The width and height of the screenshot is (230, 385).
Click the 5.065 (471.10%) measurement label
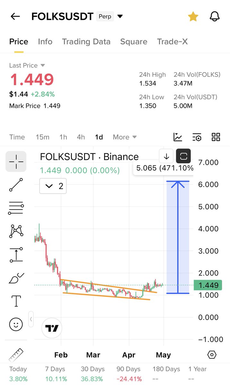(x=164, y=168)
